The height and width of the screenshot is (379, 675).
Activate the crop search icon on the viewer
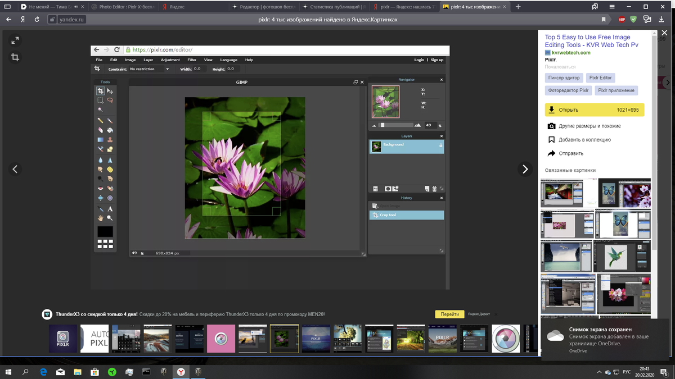(x=15, y=57)
